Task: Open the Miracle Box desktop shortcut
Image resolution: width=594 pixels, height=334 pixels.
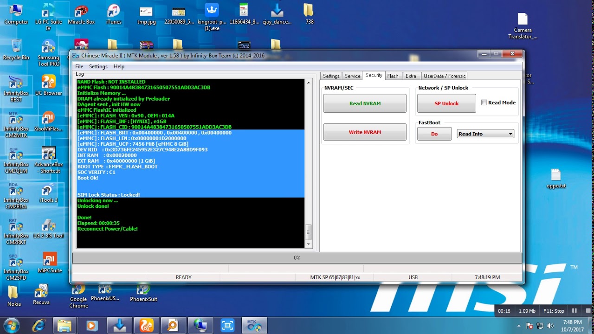Action: tap(81, 14)
